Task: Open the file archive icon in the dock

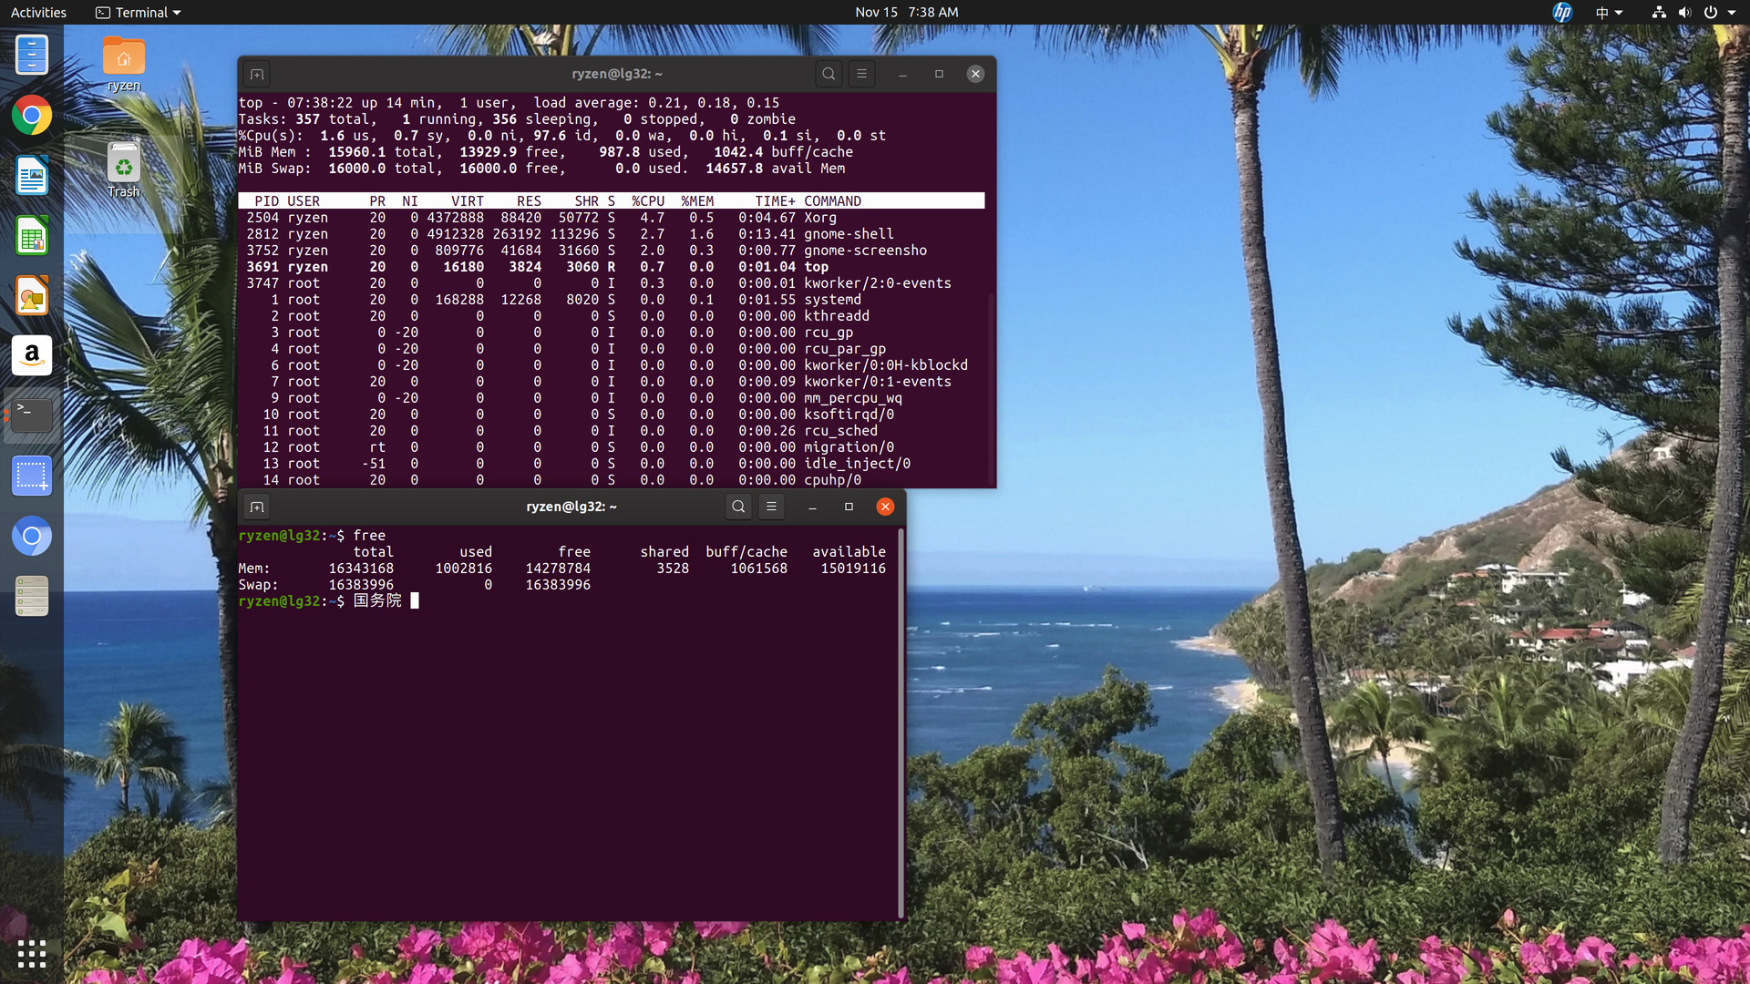Action: click(32, 597)
